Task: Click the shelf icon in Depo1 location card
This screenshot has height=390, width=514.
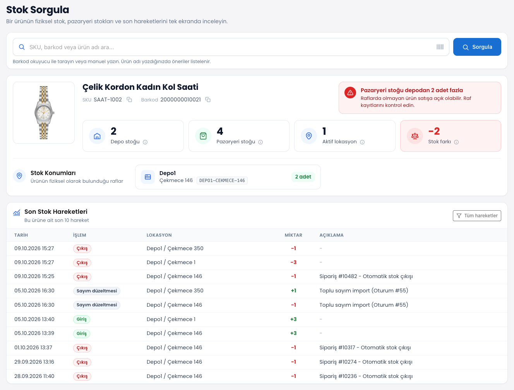Action: tap(148, 177)
